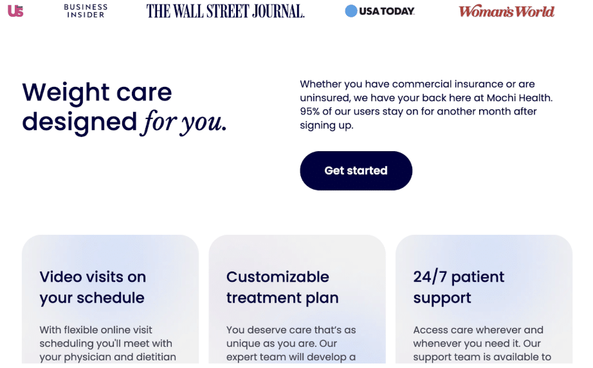Select the '95% of our users' sentence

click(x=418, y=111)
